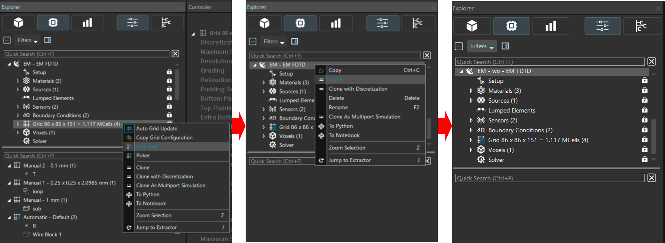Toggle the radio marker next to item T
Viewport: 665px width, 243px height.
pyautogui.click(x=26, y=174)
